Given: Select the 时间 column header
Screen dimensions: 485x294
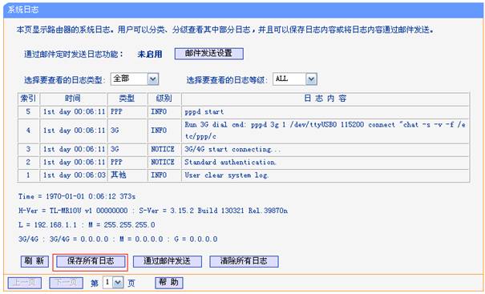Looking at the screenshot, I should 73,99.
